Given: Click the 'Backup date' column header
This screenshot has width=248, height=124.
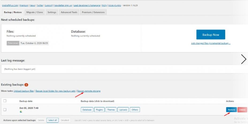Looking at the screenshot, I should click(26, 101).
